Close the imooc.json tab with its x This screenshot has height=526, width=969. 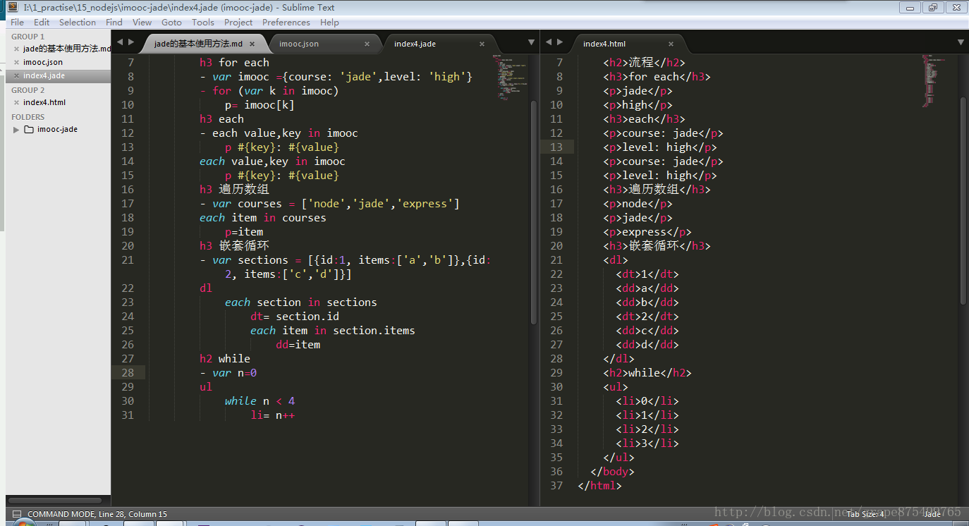[367, 44]
